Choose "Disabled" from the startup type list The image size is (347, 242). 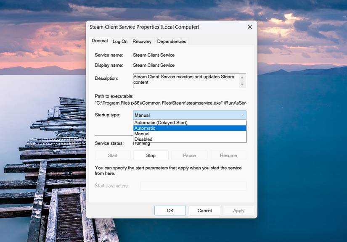(x=143, y=139)
